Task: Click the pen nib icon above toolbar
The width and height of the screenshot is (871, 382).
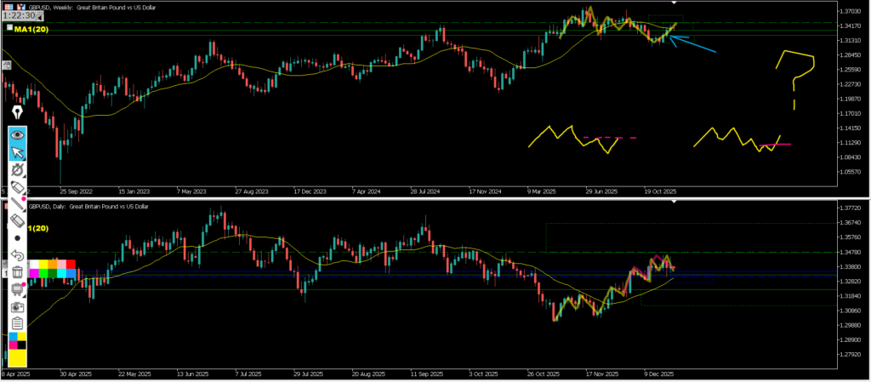Action: [17, 112]
